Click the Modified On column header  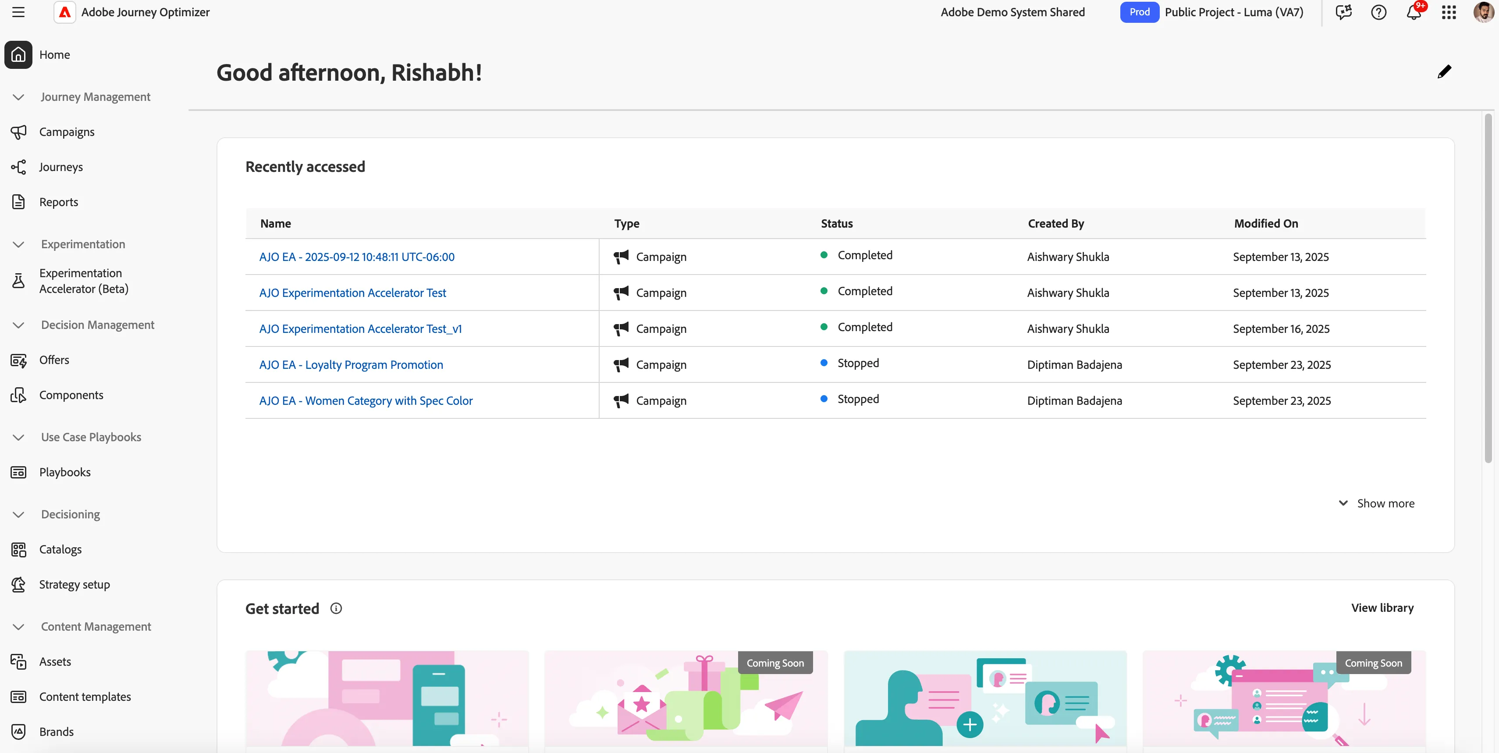1266,224
